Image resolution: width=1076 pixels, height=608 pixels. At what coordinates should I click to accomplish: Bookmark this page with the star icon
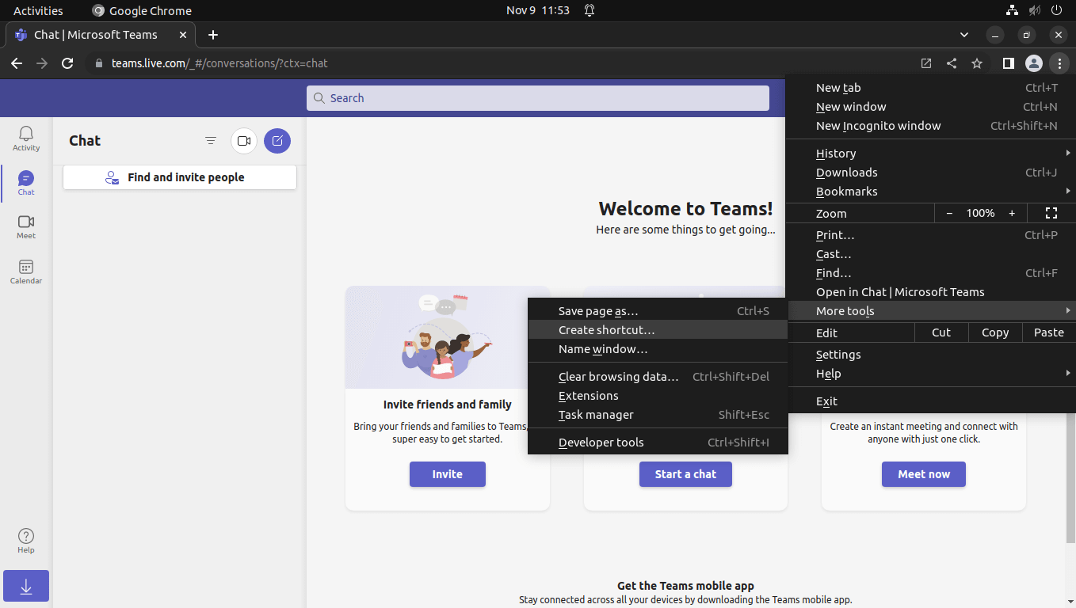(976, 63)
